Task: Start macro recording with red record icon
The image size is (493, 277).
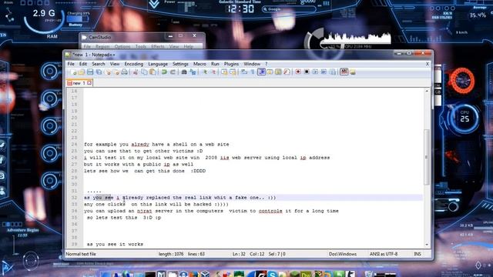Action: tap(298, 72)
